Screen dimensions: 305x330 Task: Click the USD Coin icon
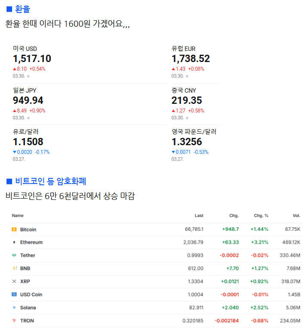(x=14, y=295)
